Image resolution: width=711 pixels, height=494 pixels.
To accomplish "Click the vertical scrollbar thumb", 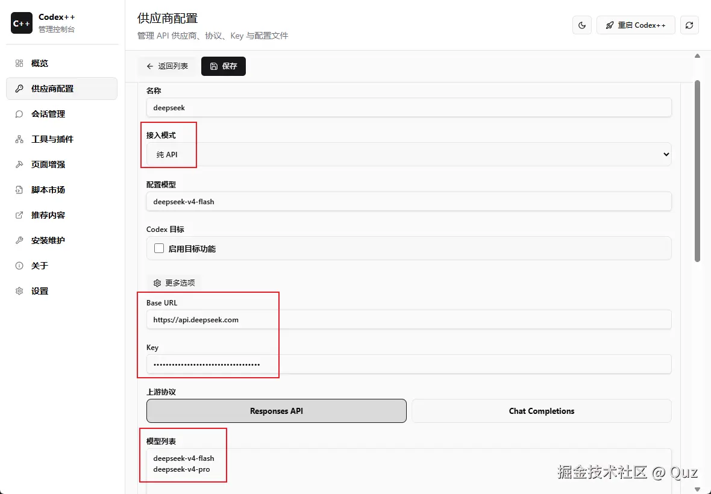I will (x=697, y=171).
